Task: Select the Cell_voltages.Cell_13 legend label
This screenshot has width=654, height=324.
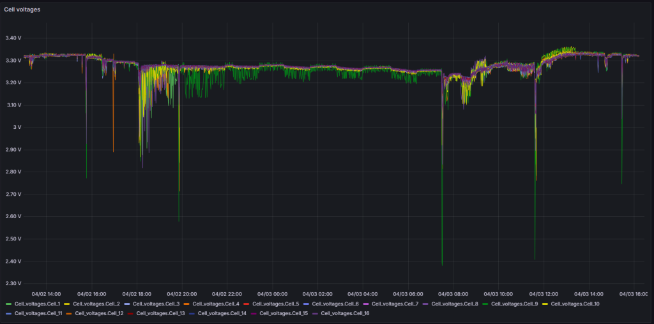Action: [161, 313]
